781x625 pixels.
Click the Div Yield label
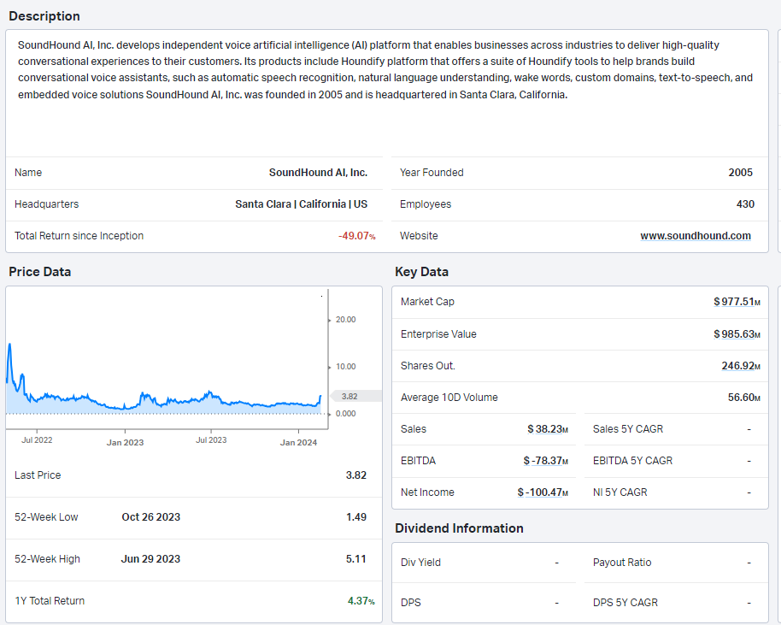[x=420, y=563]
